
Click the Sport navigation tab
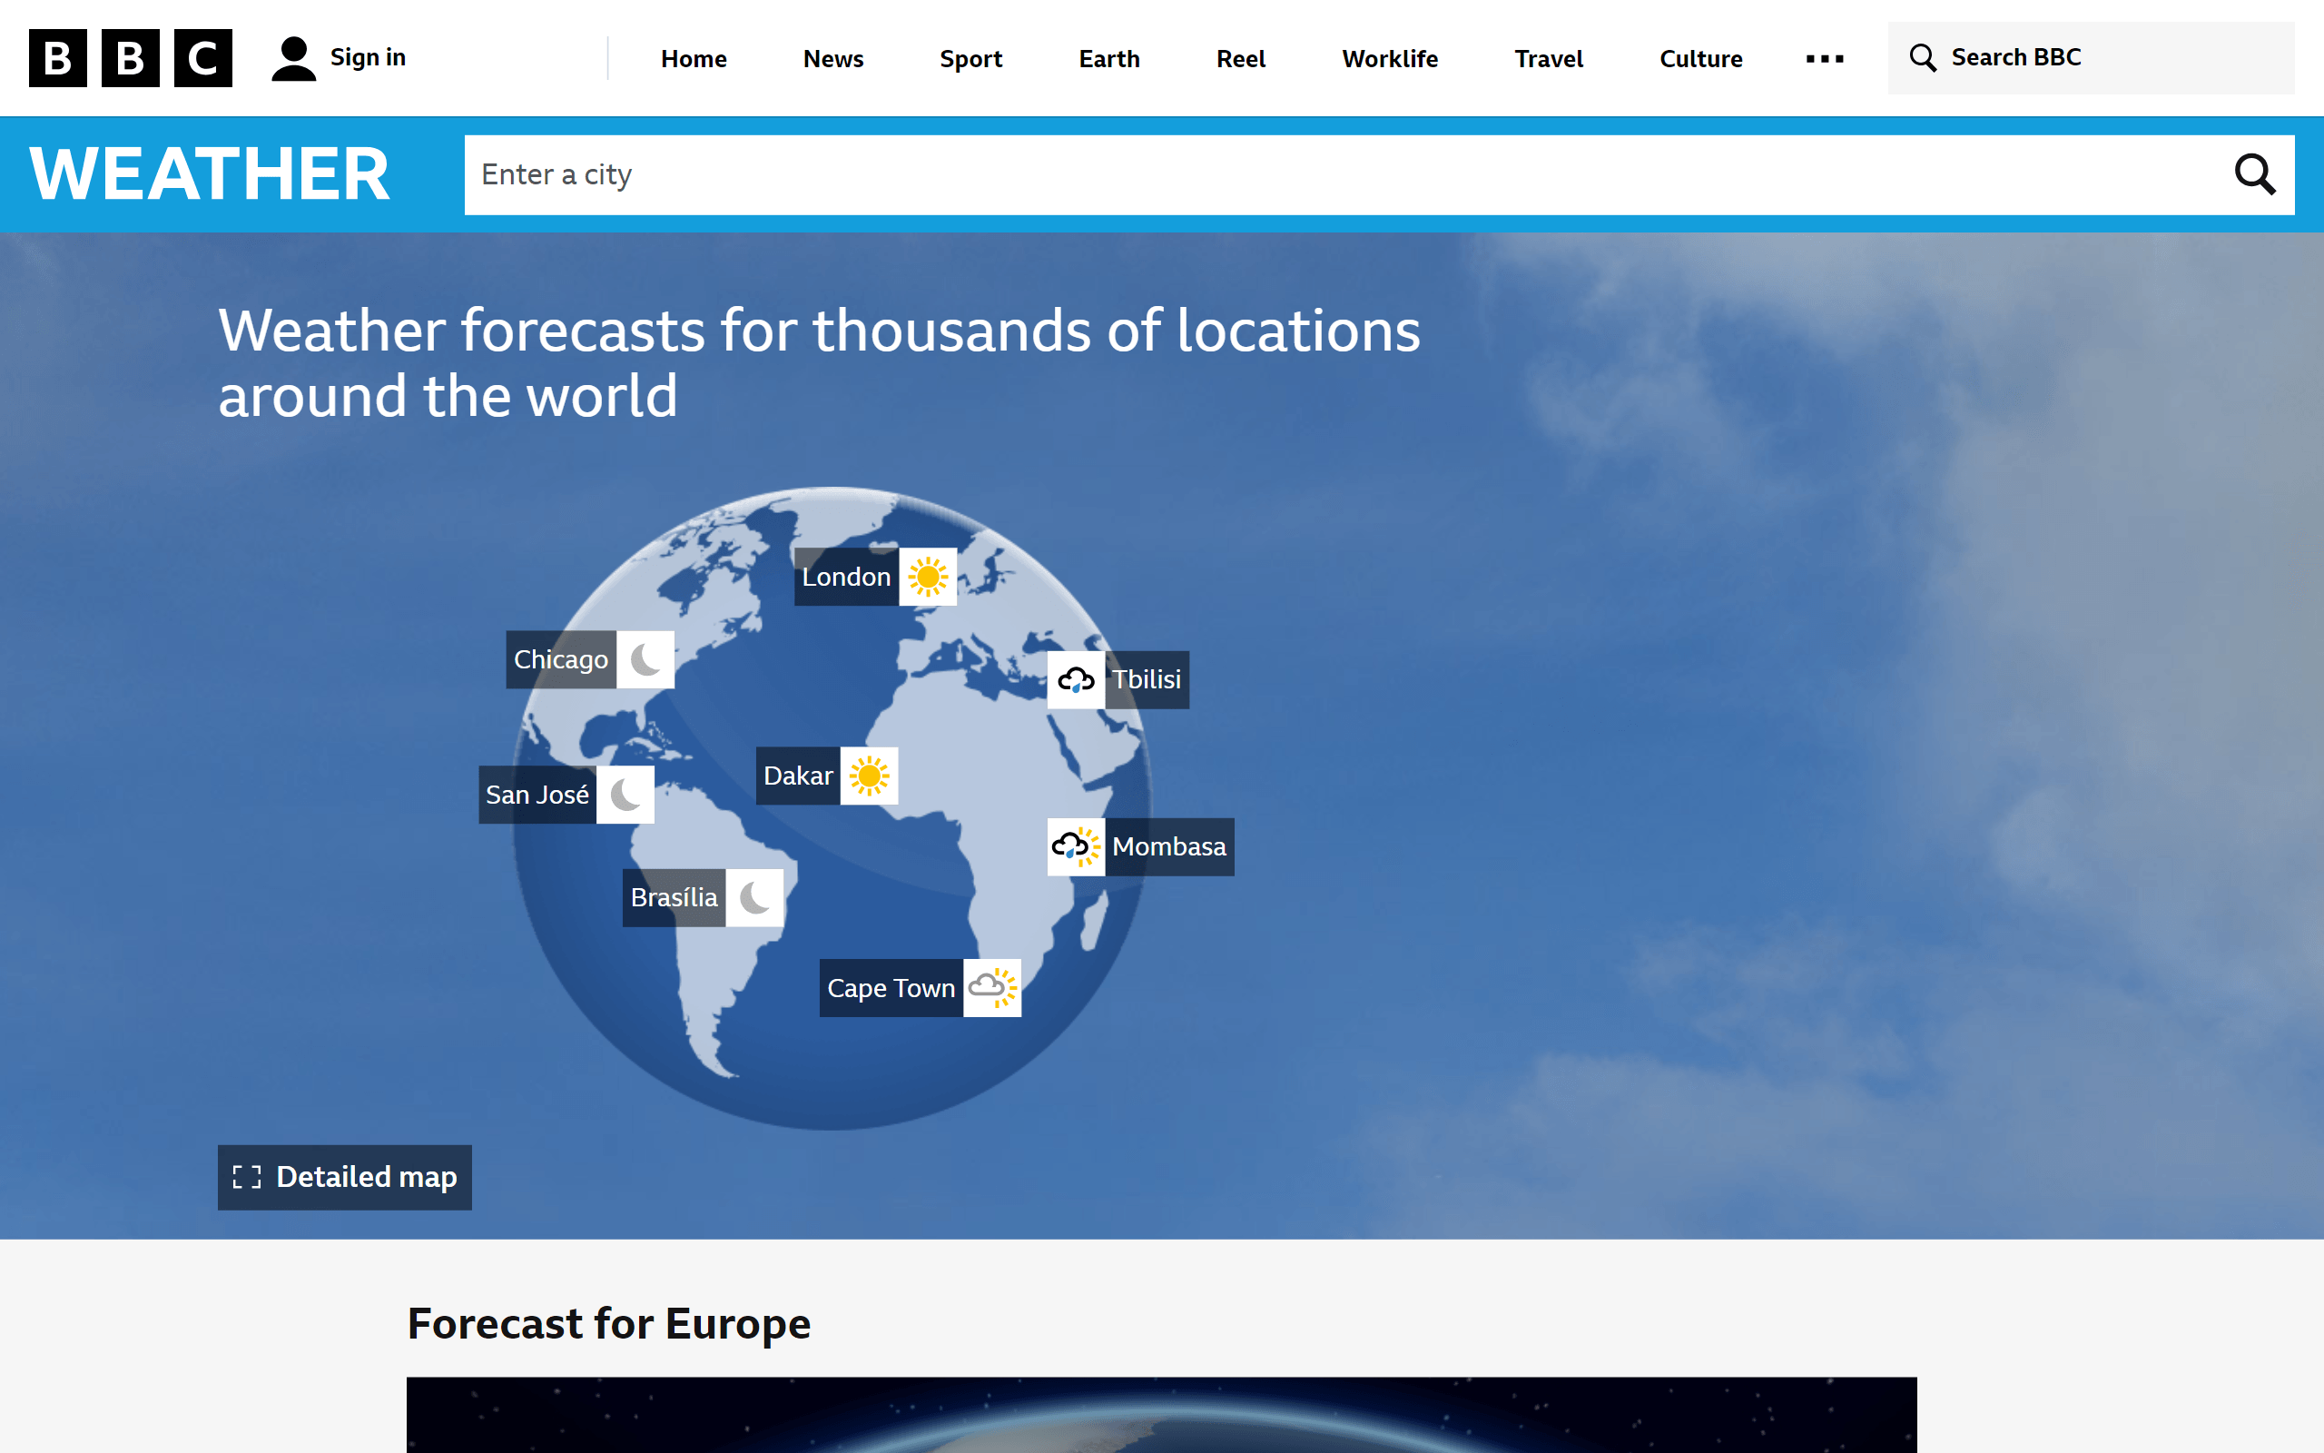click(969, 57)
